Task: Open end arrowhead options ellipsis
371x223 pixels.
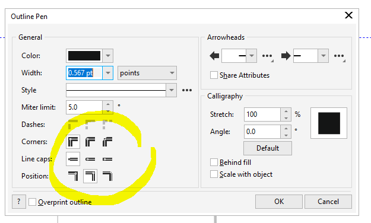Action: (x=340, y=56)
